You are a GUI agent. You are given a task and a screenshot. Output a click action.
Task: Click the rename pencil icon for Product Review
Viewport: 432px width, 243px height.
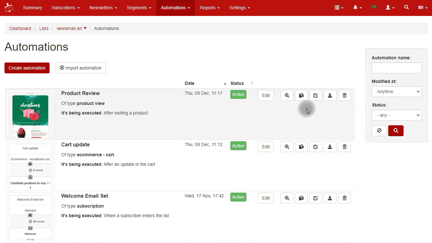pyautogui.click(x=316, y=95)
